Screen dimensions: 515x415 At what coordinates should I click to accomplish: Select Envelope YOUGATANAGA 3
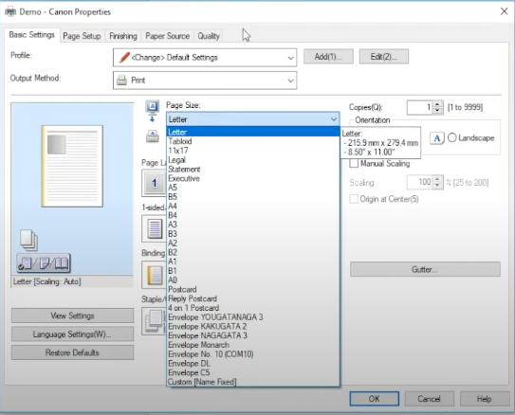tap(253, 316)
